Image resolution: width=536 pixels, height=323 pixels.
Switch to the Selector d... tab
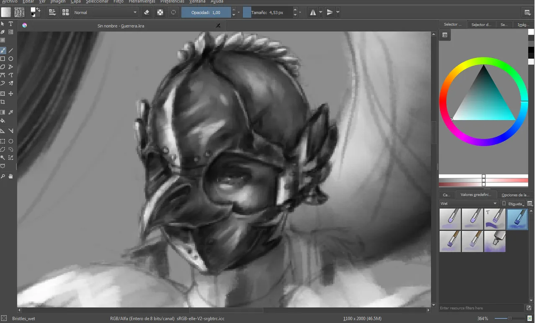click(x=481, y=25)
